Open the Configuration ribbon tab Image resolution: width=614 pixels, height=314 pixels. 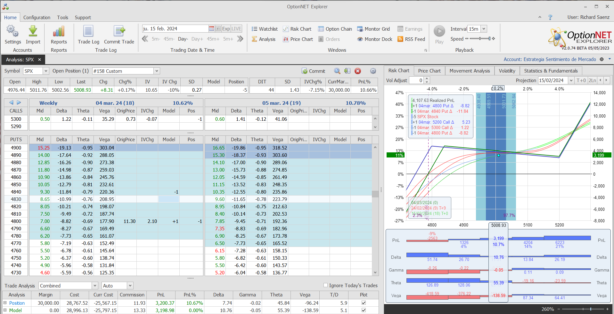[37, 18]
